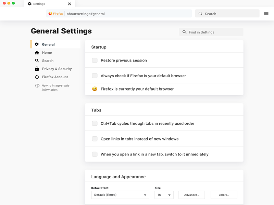This screenshot has height=205, width=274.
Task: Close the Settings tab
Action: click(70, 4)
